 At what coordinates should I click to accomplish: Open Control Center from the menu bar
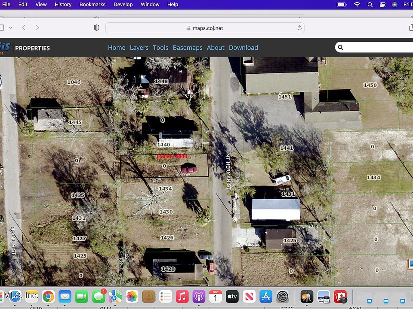click(x=382, y=4)
